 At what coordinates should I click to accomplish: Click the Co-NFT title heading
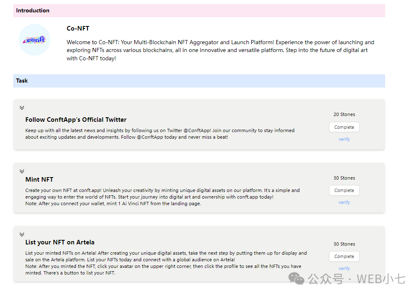click(x=78, y=28)
